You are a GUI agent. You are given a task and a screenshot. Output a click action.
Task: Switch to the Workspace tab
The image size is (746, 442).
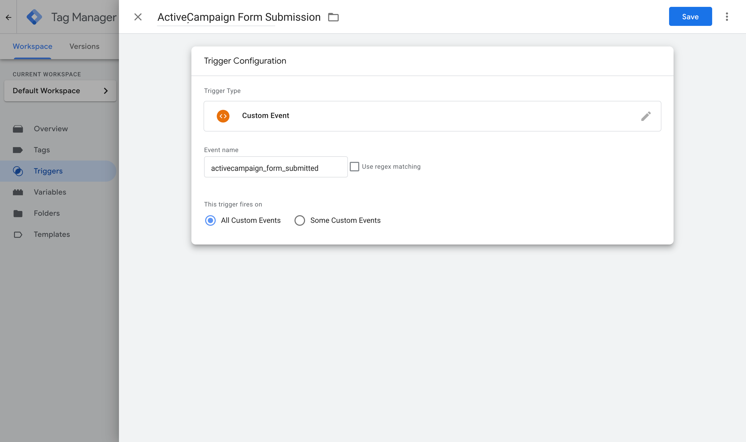tap(33, 46)
